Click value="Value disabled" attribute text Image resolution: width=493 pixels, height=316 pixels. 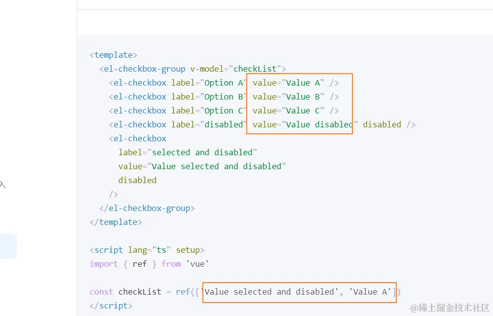[305, 124]
